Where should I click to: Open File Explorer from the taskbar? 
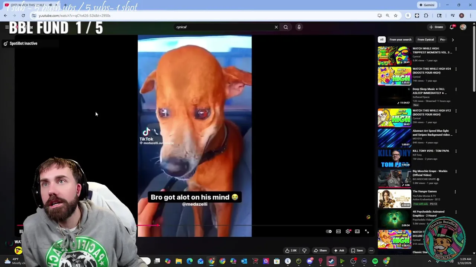pos(178,261)
